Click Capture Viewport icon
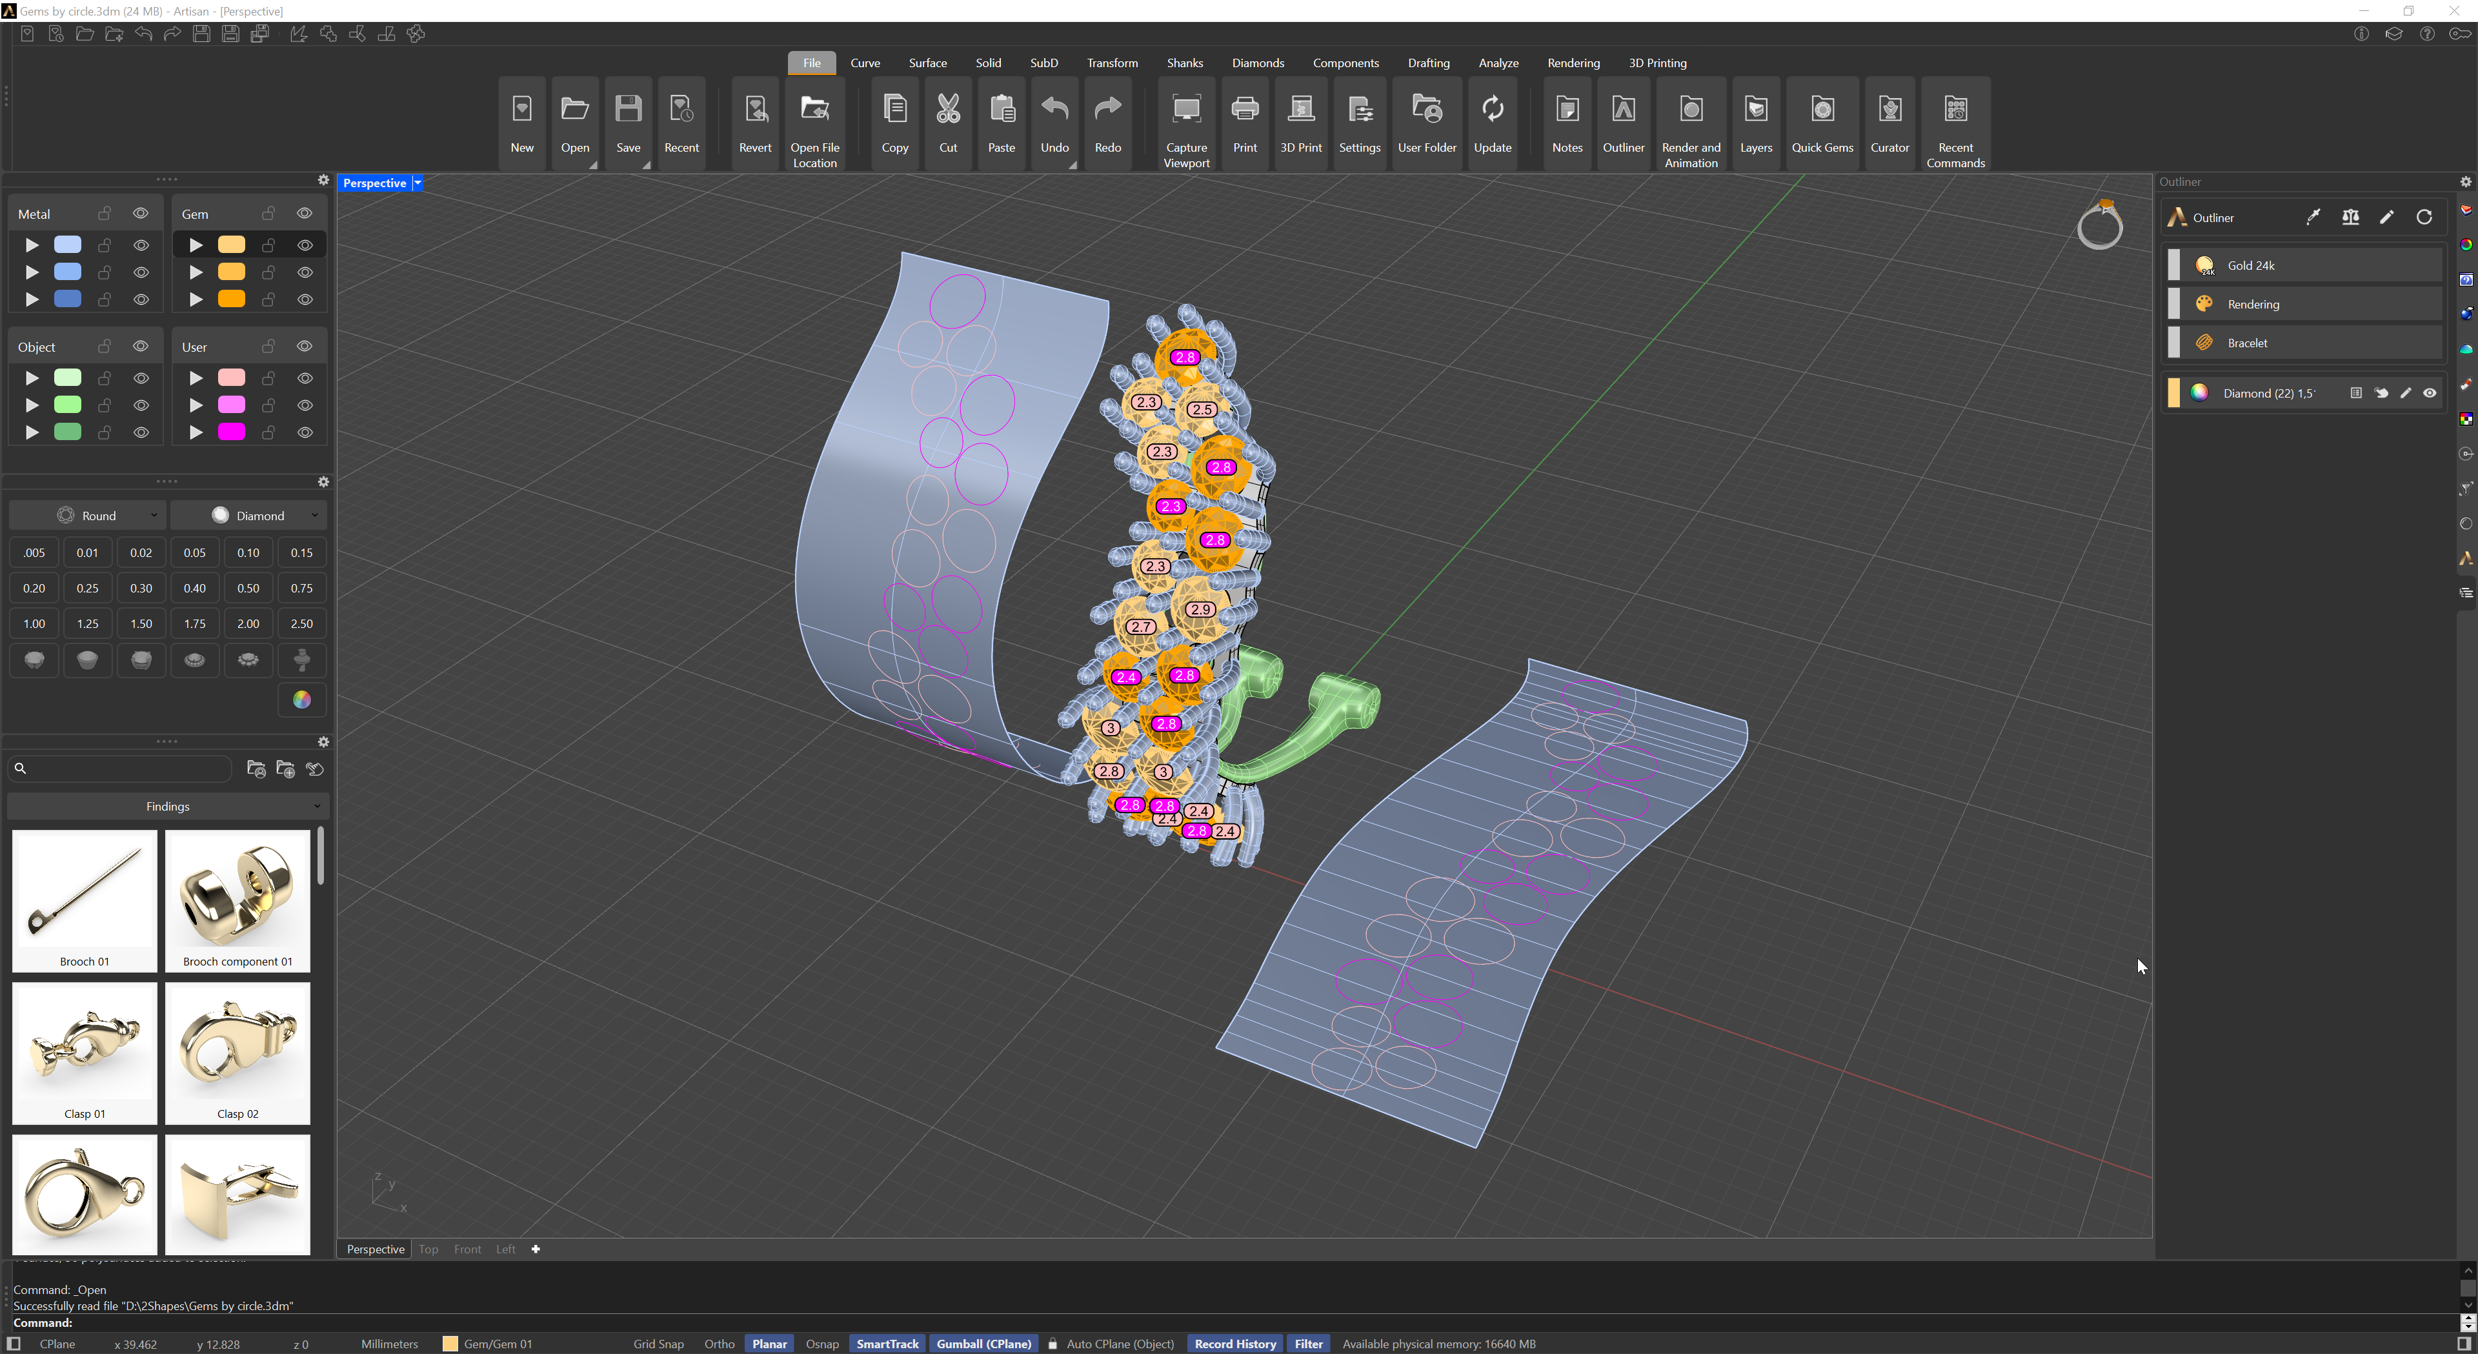The height and width of the screenshot is (1354, 2478). point(1186,123)
